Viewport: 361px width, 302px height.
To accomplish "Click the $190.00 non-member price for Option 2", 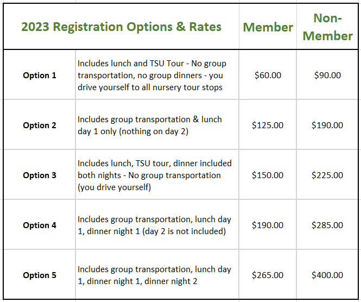I will pyautogui.click(x=327, y=125).
